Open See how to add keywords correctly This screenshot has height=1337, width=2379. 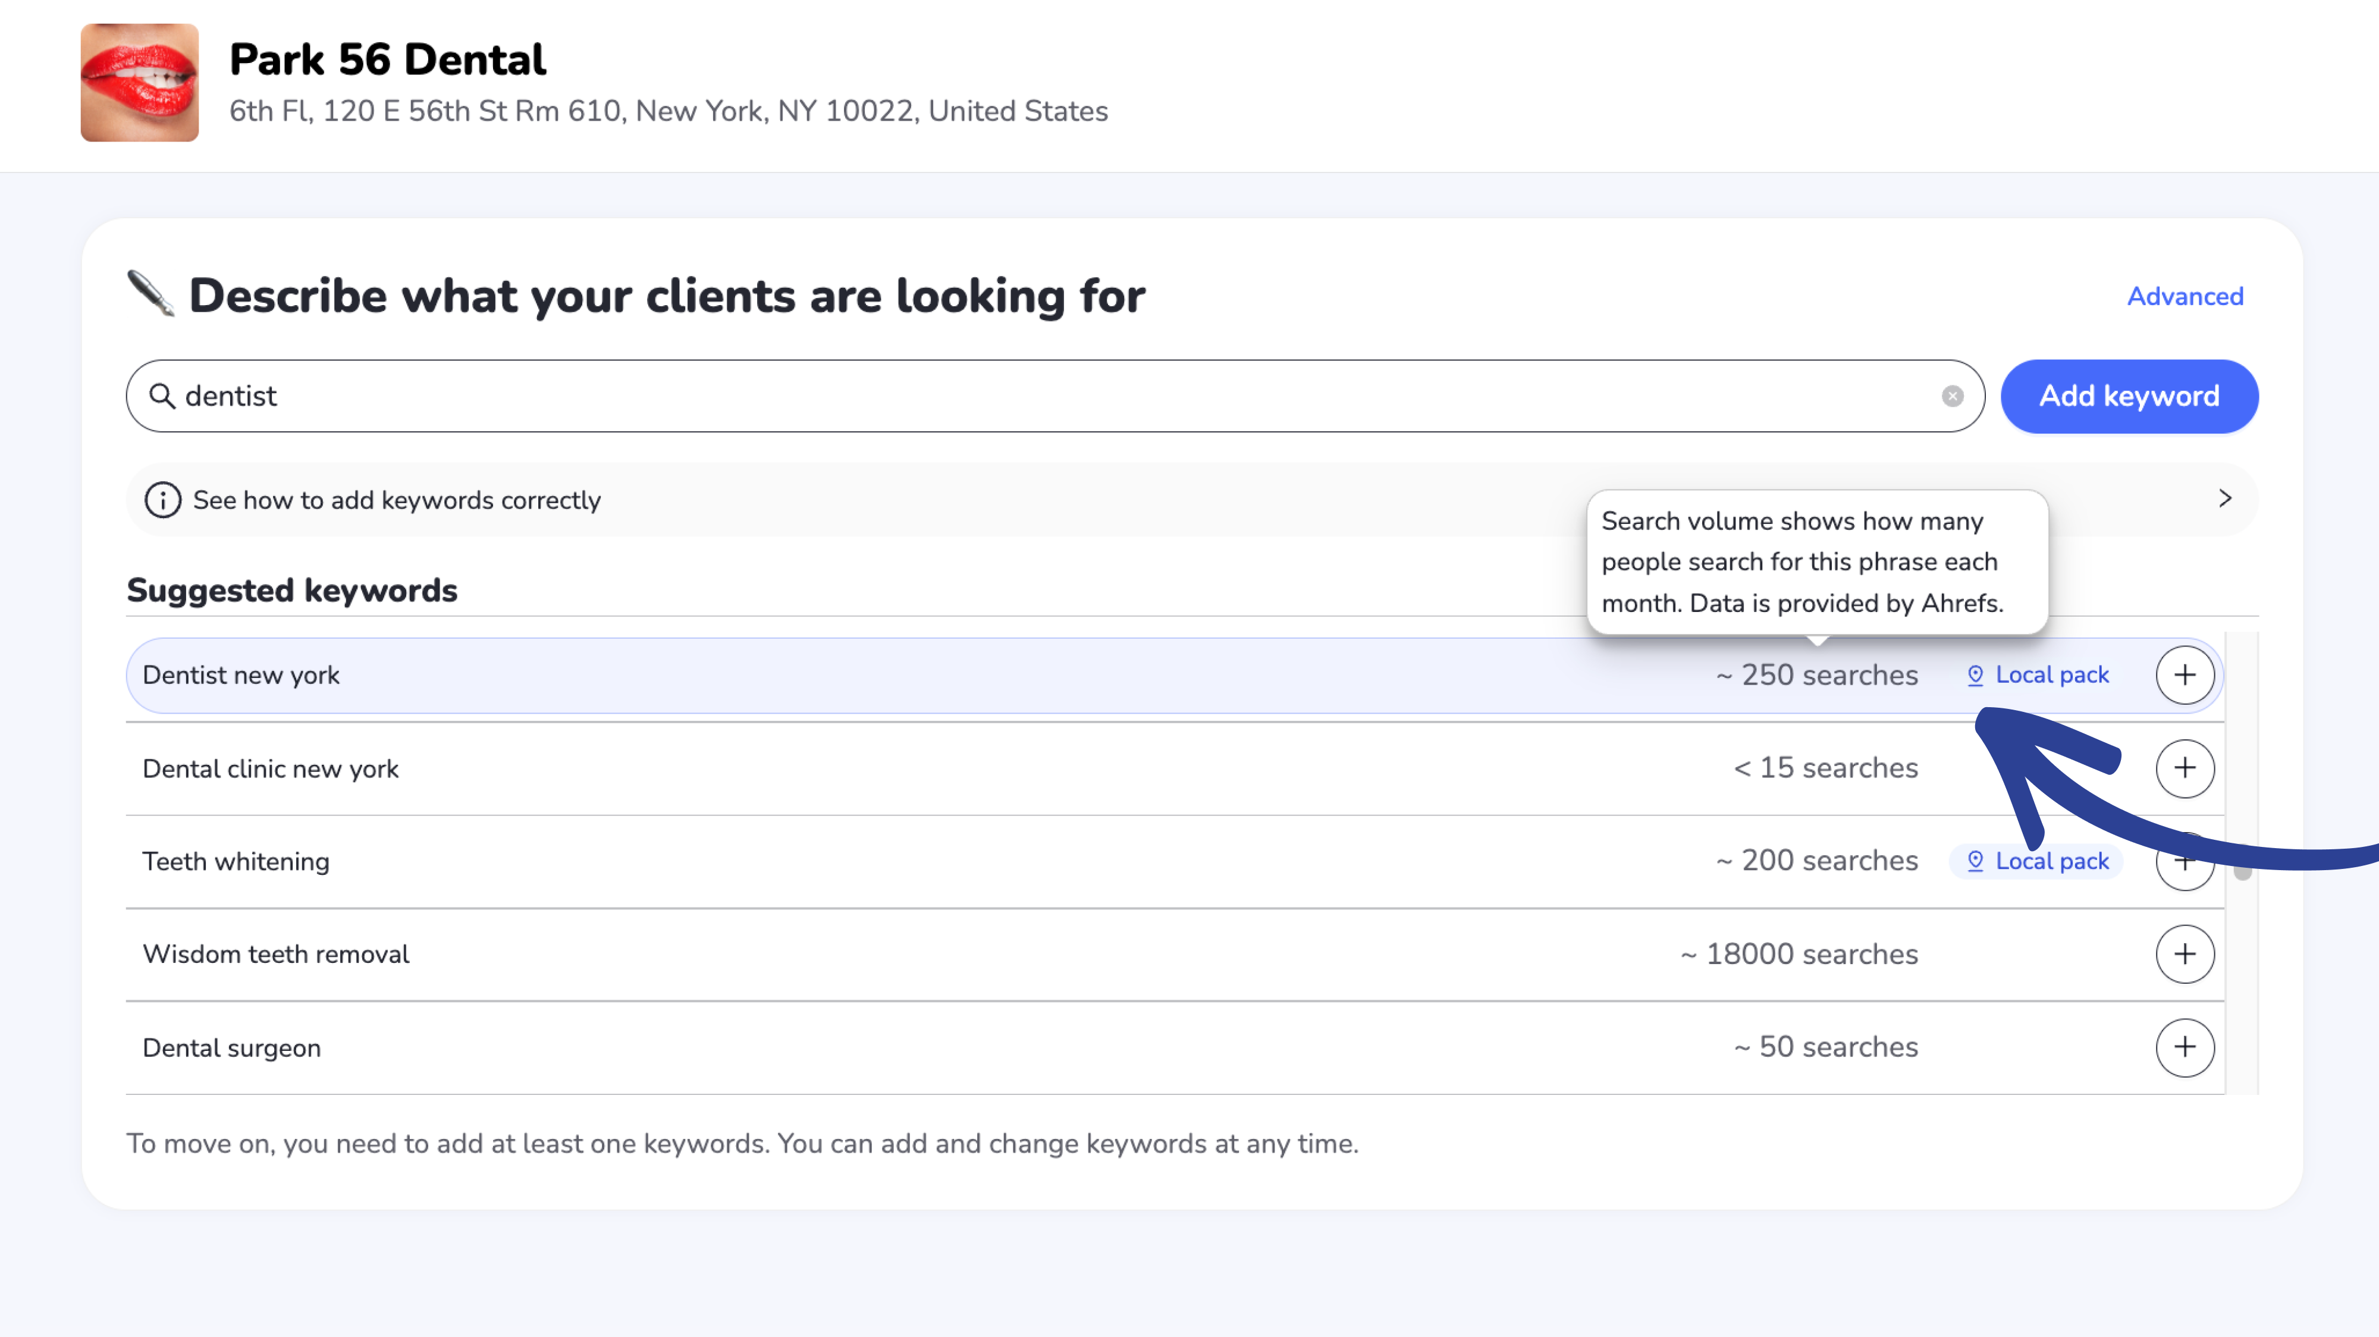[397, 500]
